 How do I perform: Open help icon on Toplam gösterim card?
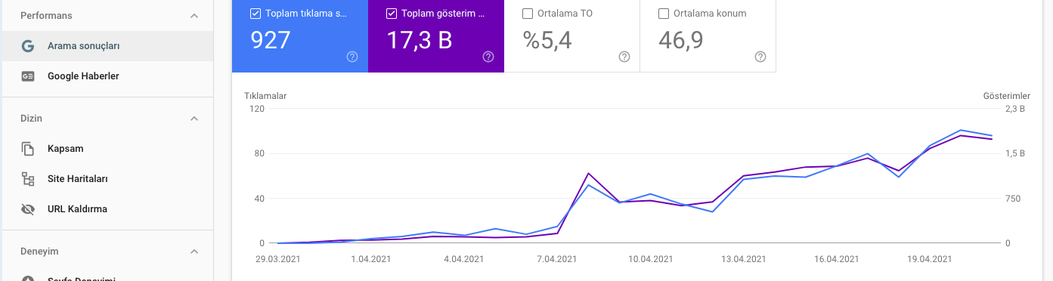point(488,57)
